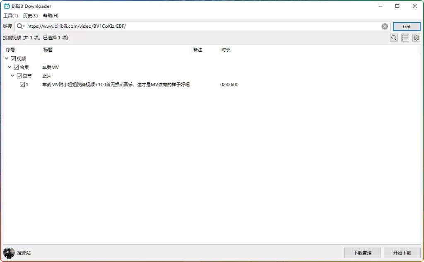Collapse the 合集 tree node

pos(10,67)
